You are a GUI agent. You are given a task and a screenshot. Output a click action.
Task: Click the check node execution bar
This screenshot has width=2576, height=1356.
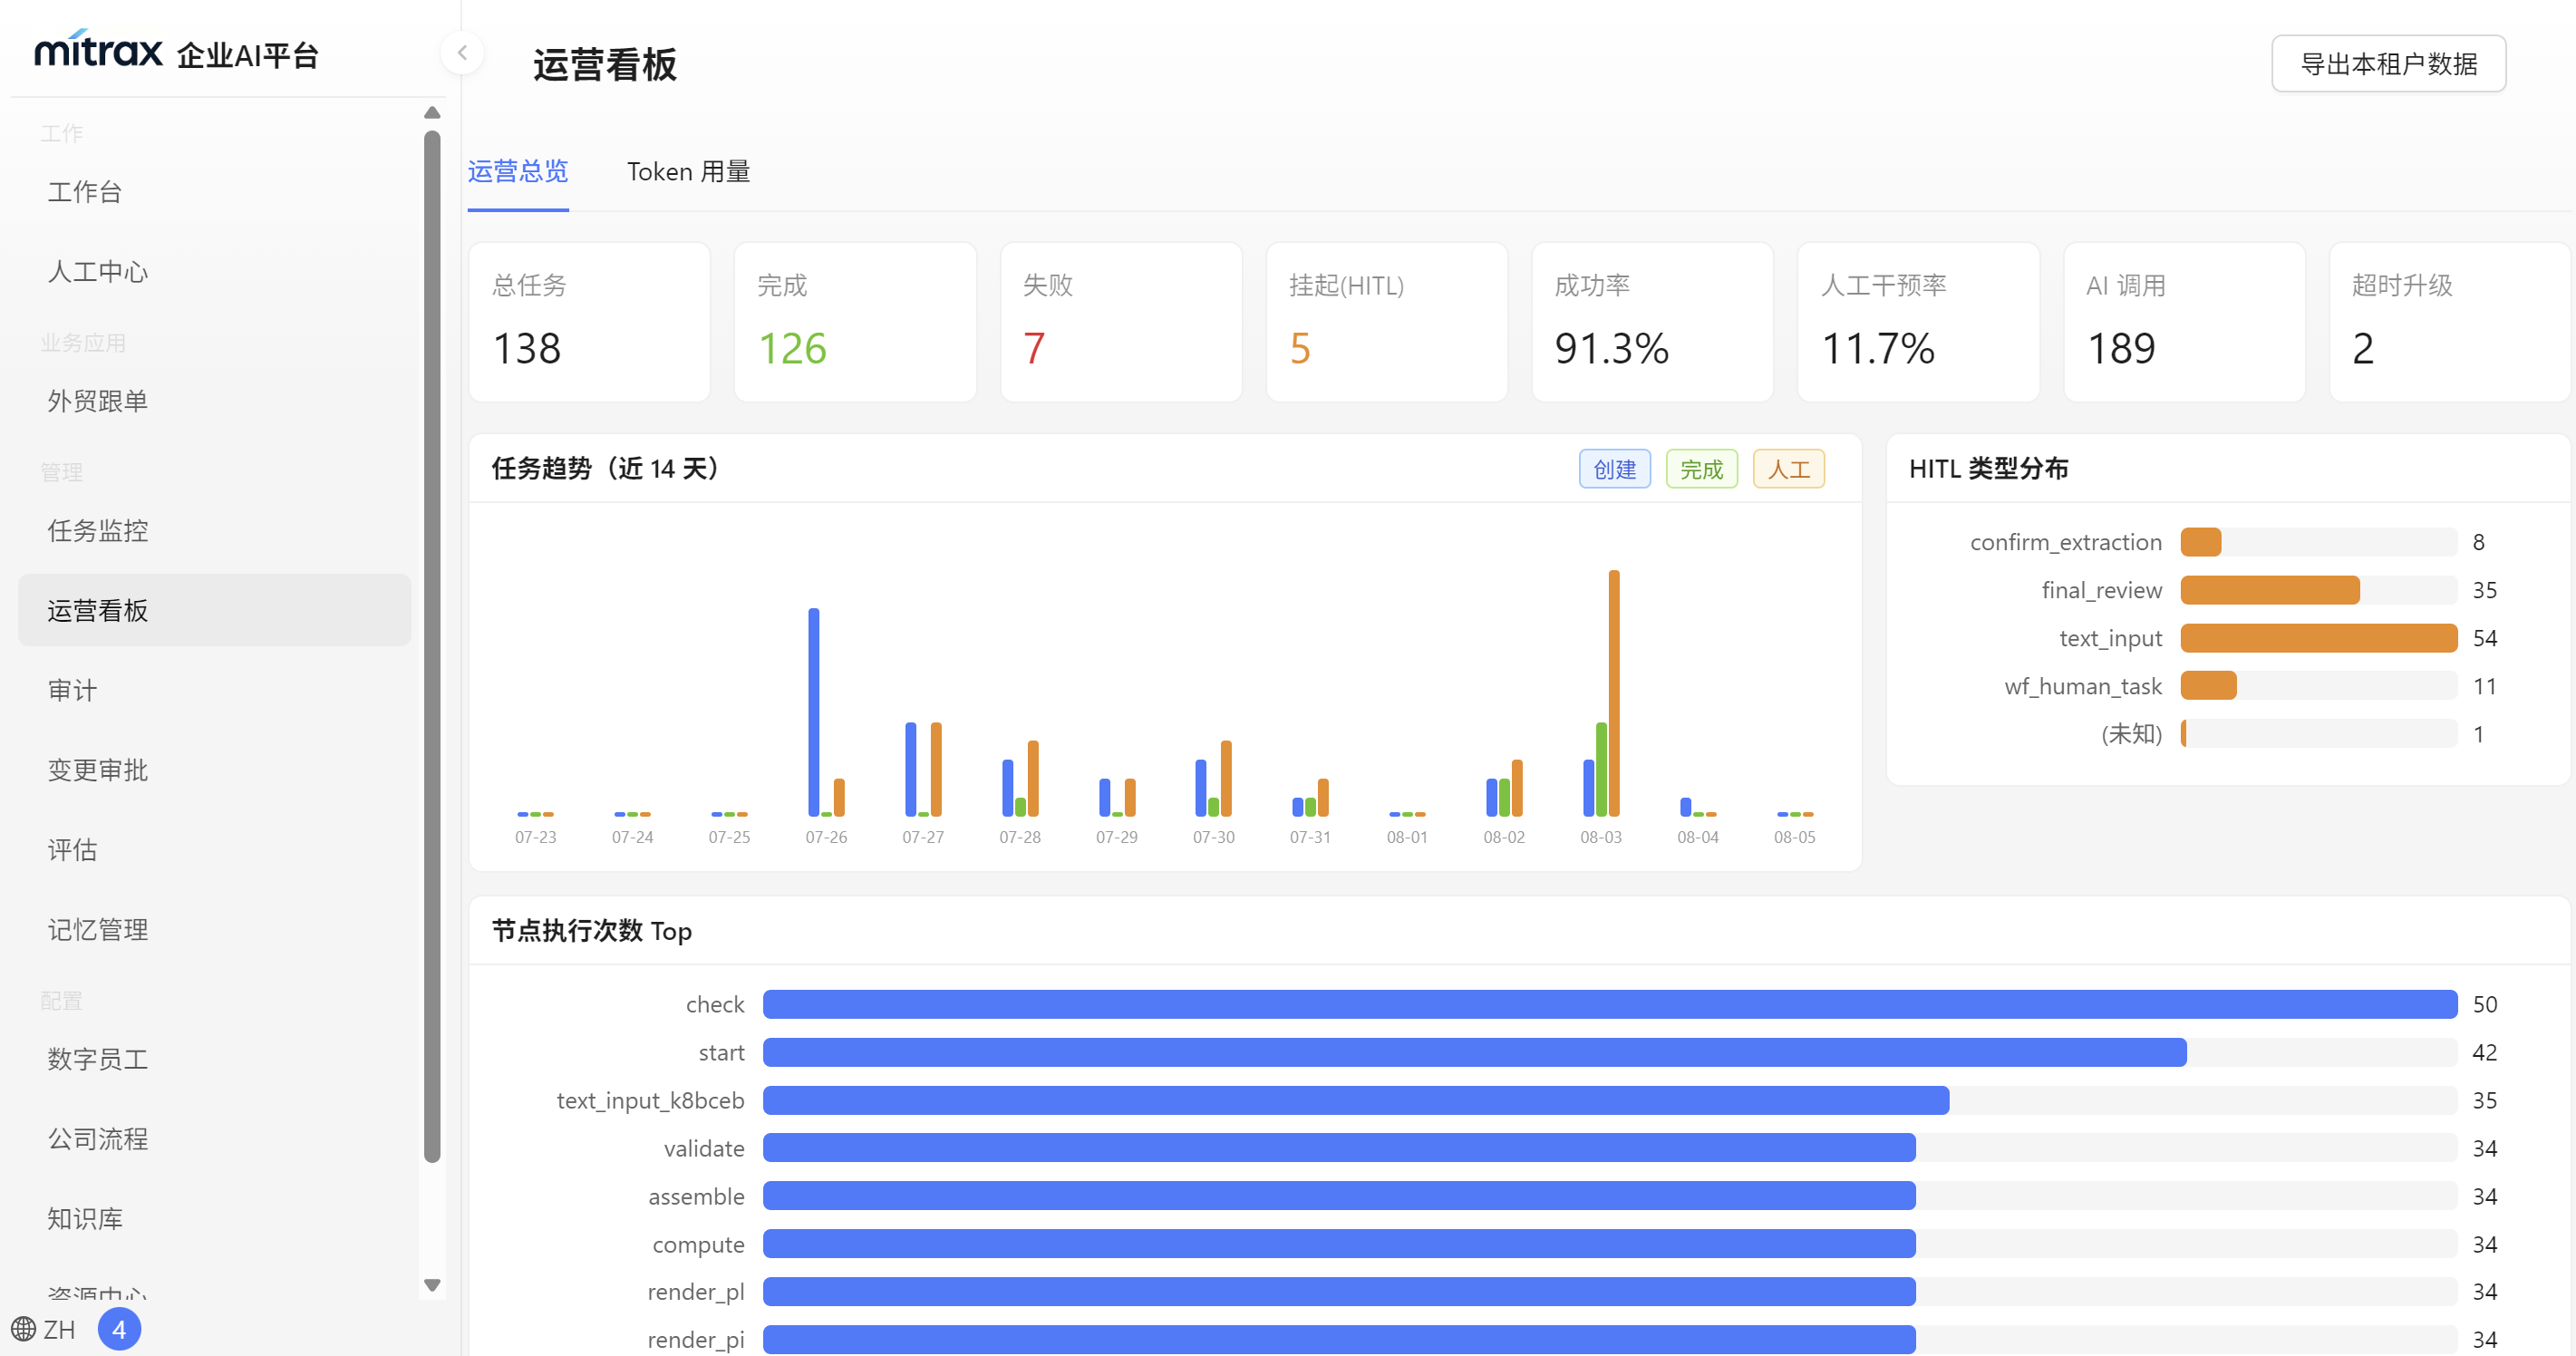(1609, 1004)
